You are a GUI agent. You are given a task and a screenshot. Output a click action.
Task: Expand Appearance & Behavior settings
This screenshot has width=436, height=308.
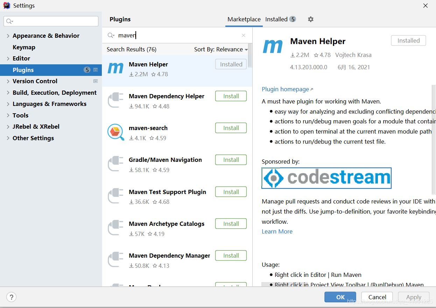click(x=8, y=36)
